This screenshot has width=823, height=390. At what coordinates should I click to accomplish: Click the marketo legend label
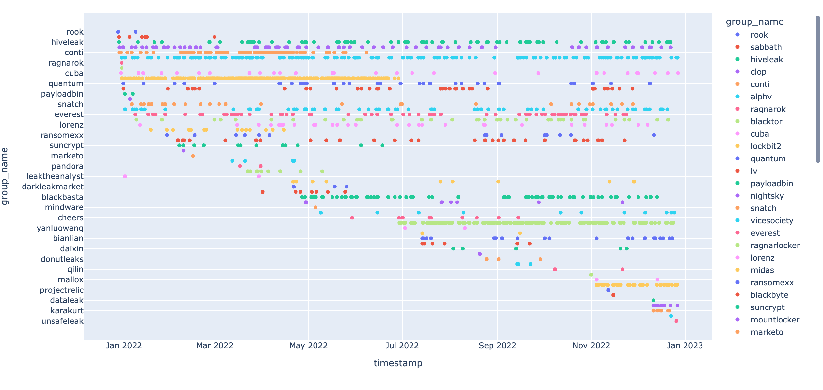point(767,332)
